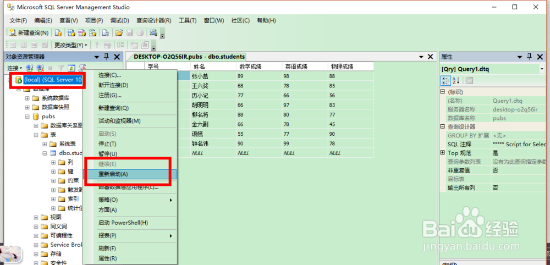Click the SQL Server Compact query icon
Viewport: 550px width, 265px height.
click(x=105, y=33)
